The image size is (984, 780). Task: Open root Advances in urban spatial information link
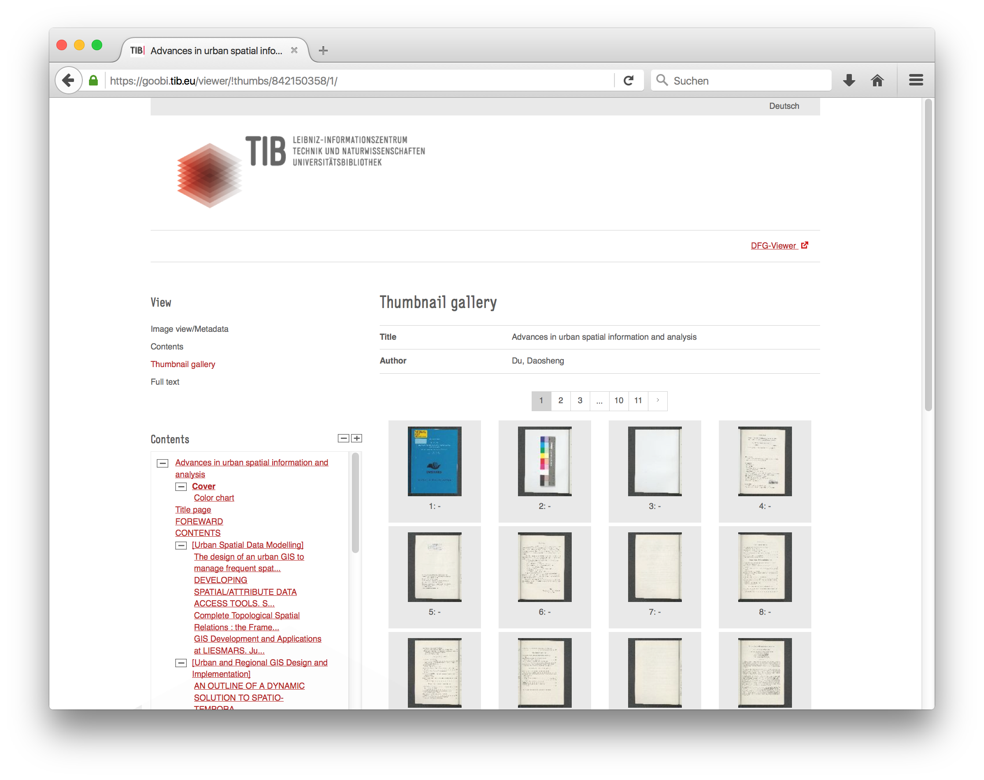252,468
